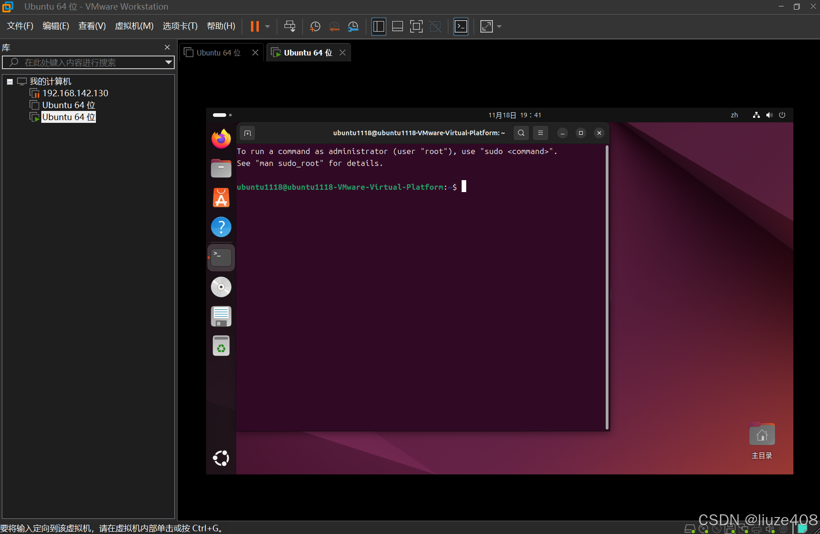This screenshot has height=534, width=820.
Task: Toggle the thumbnail bar view
Action: [397, 26]
